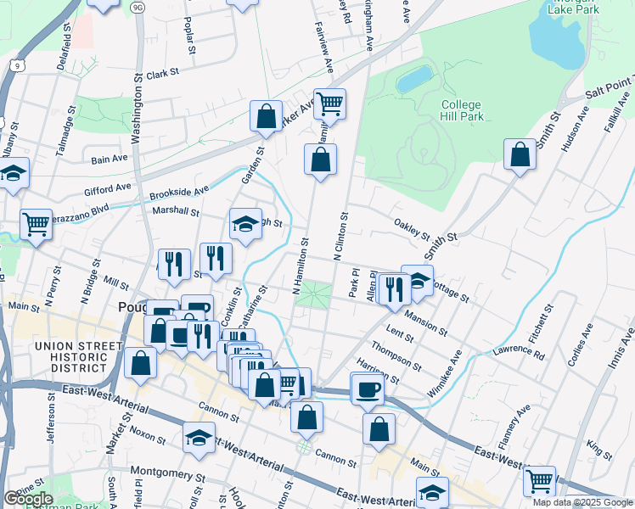Viewport: 635px width, 509px height.
Task: Click the Poplar St label
Action: tap(189, 35)
